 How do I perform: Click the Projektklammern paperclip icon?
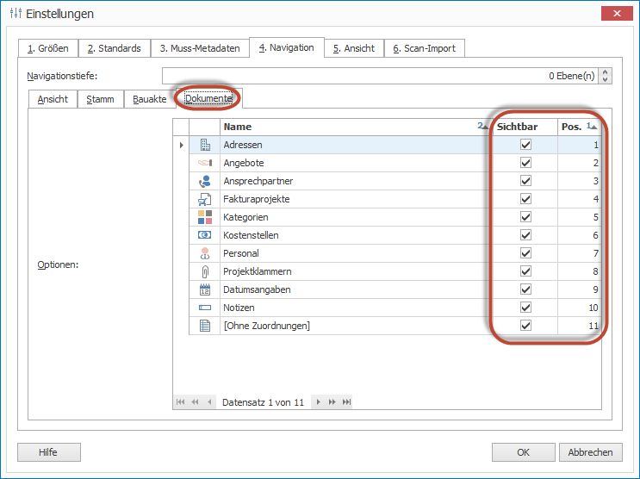205,271
